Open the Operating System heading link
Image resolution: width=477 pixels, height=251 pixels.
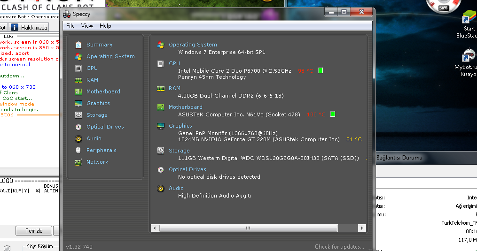193,45
